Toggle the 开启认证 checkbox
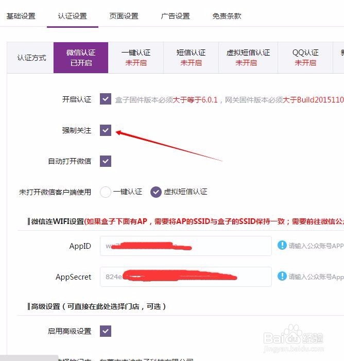 coord(106,99)
